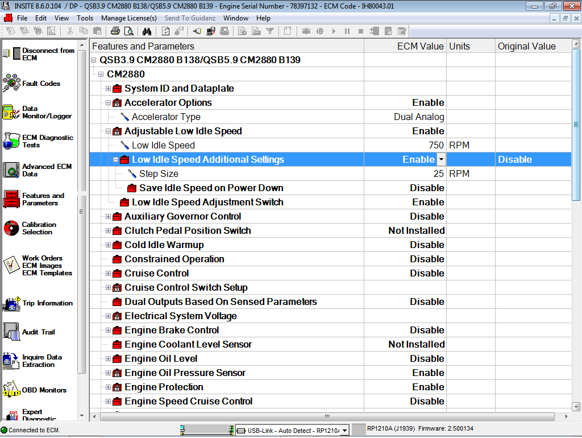Open Enable dropdown for Low Idle Additional Settings

(x=441, y=159)
